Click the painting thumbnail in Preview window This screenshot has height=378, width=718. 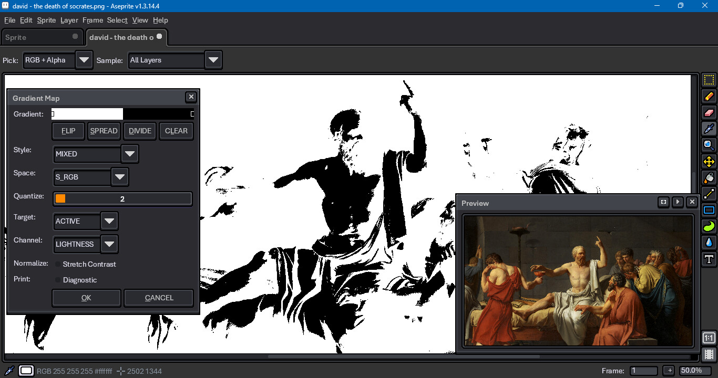(x=578, y=281)
